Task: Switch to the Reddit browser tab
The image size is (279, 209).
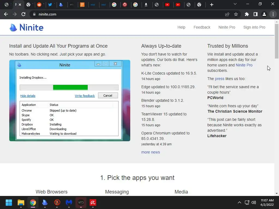Action: (39, 5)
